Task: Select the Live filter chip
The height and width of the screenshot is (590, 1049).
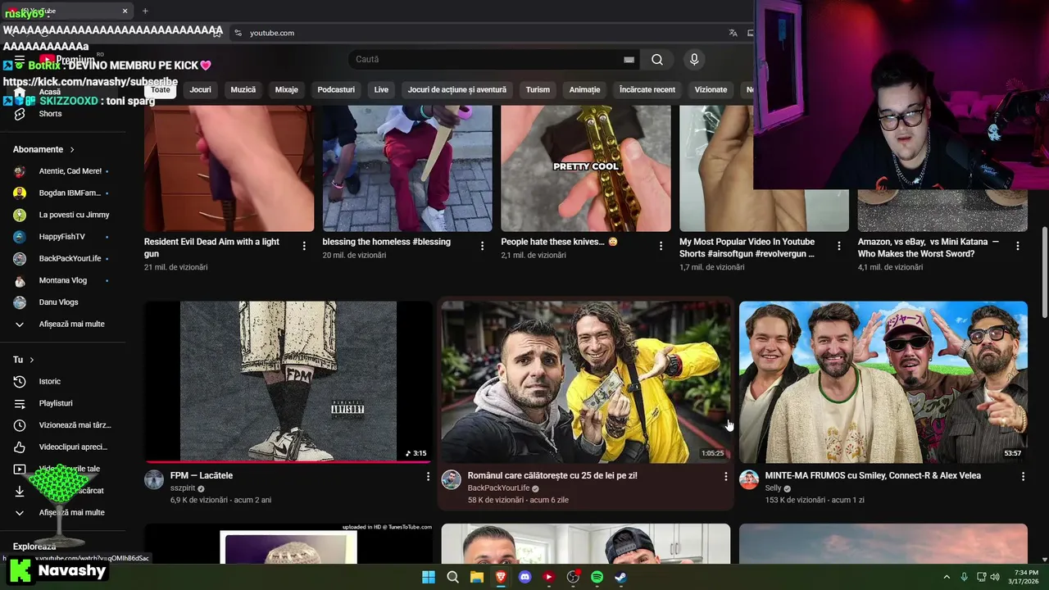Action: click(381, 89)
